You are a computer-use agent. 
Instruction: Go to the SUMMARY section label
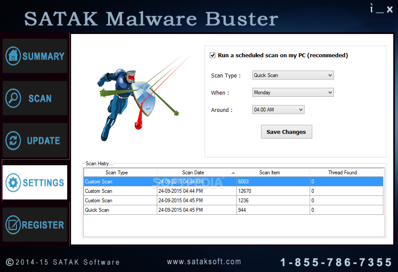tap(44, 56)
